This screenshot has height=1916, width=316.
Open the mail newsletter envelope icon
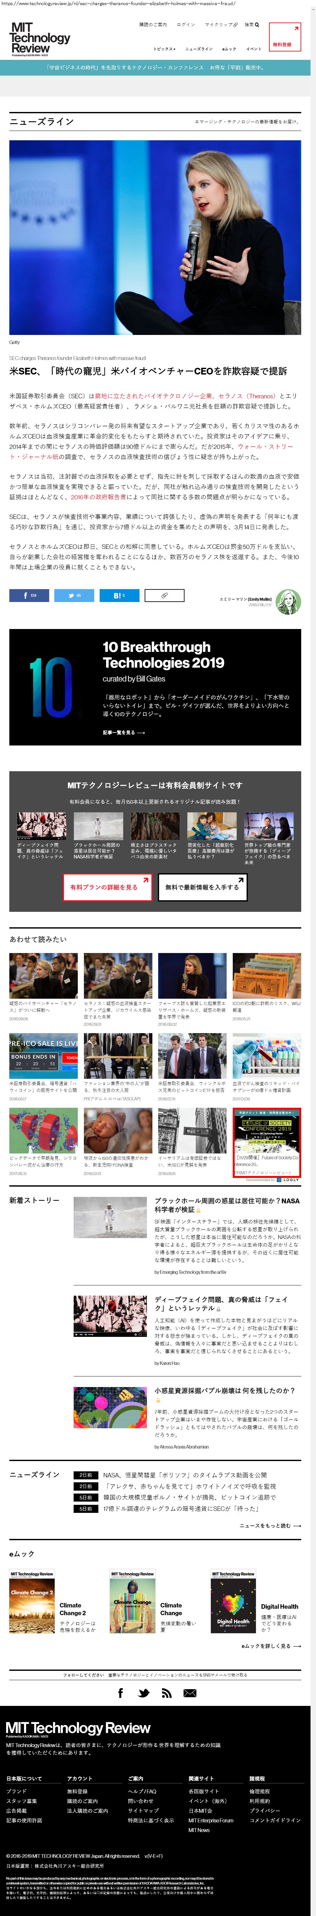click(x=190, y=1693)
